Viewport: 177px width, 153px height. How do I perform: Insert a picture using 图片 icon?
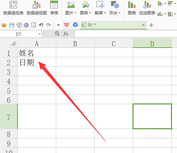coord(71,5)
